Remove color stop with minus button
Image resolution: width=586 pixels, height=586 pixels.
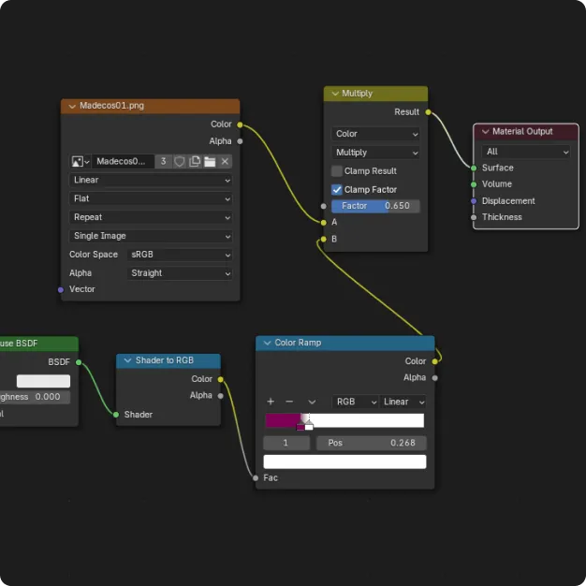click(x=289, y=402)
